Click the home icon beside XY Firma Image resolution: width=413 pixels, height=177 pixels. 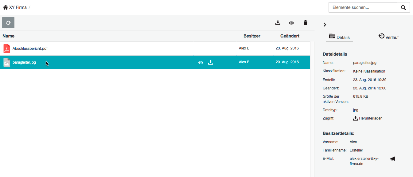(6, 7)
